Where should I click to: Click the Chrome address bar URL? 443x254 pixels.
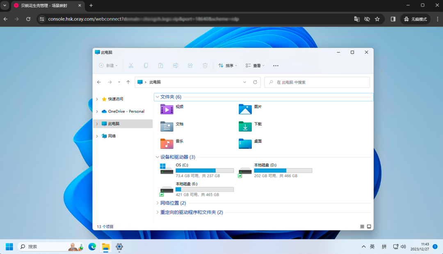[144, 19]
